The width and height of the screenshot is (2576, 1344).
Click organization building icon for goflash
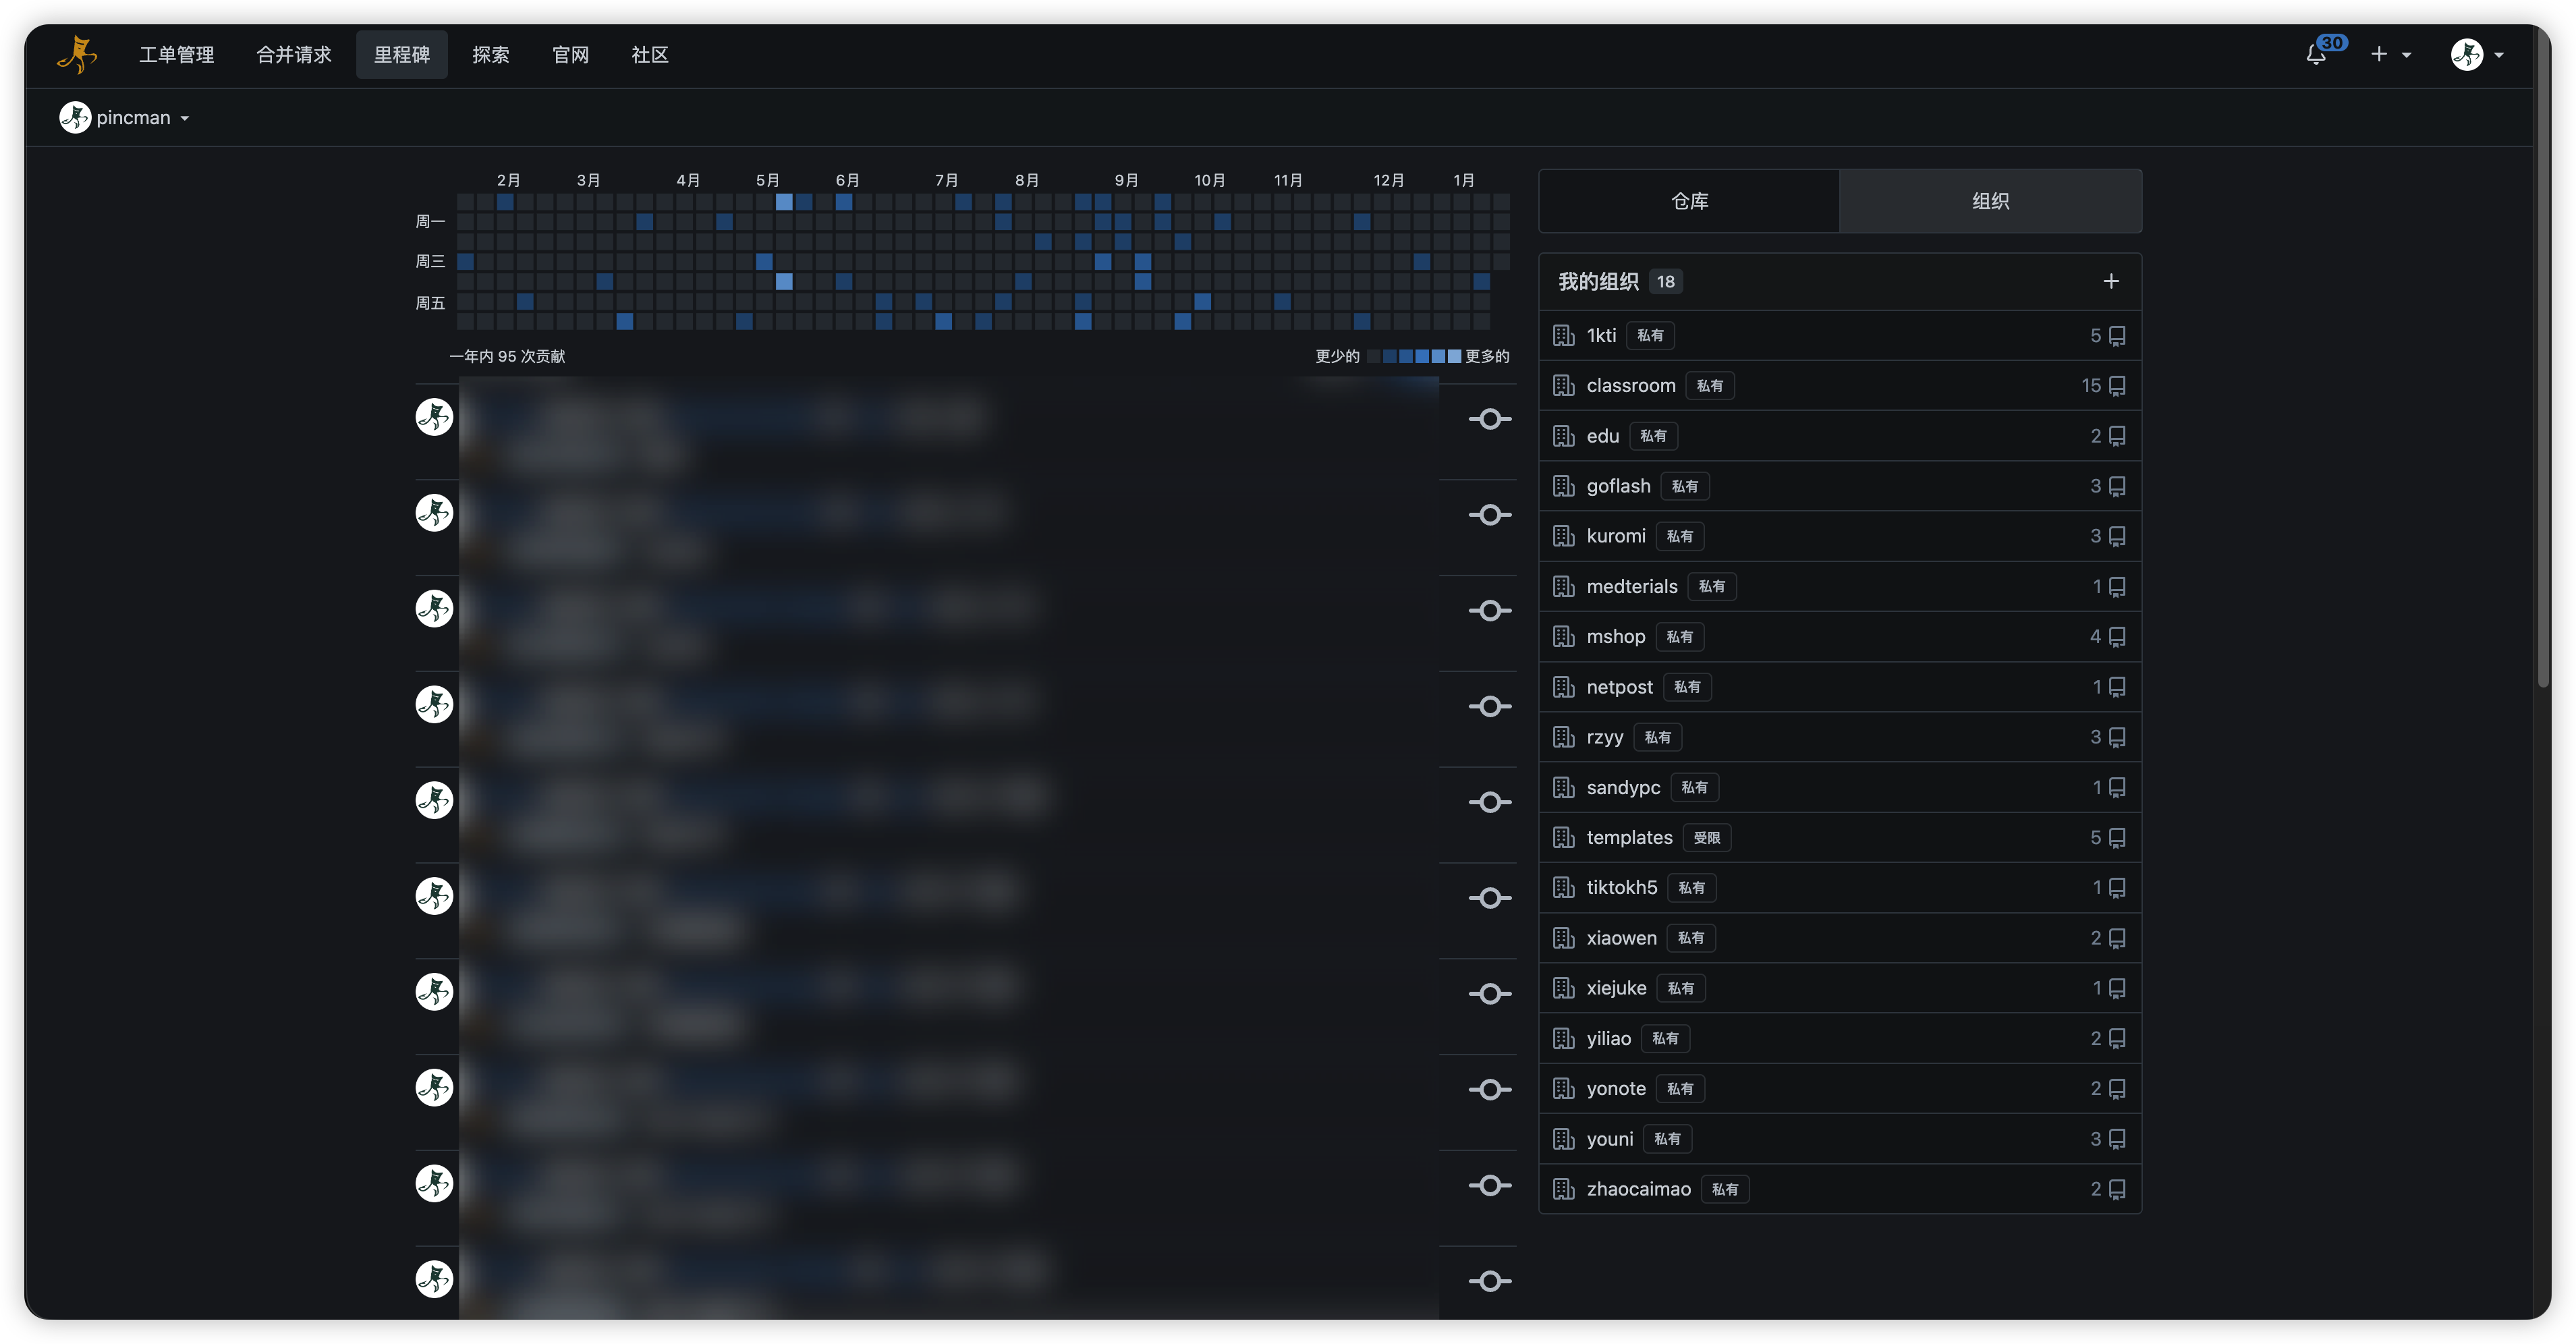[1563, 486]
